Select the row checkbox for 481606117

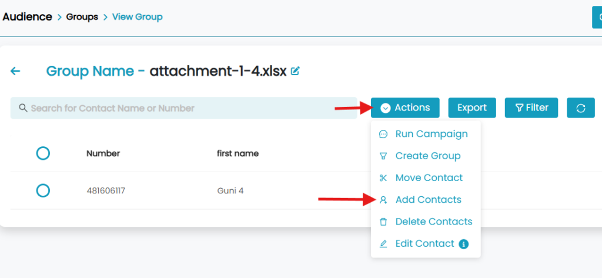43,190
